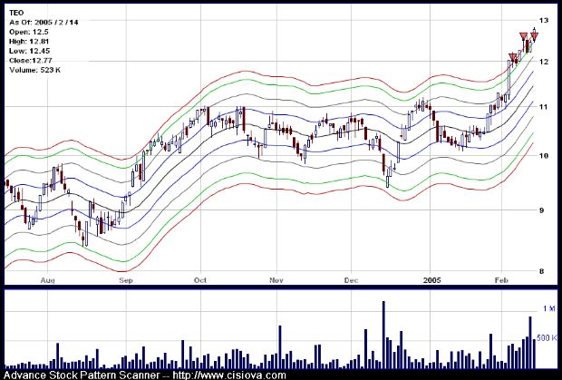Click the 11 price axis label
This screenshot has height=380, width=562.
tap(544, 107)
